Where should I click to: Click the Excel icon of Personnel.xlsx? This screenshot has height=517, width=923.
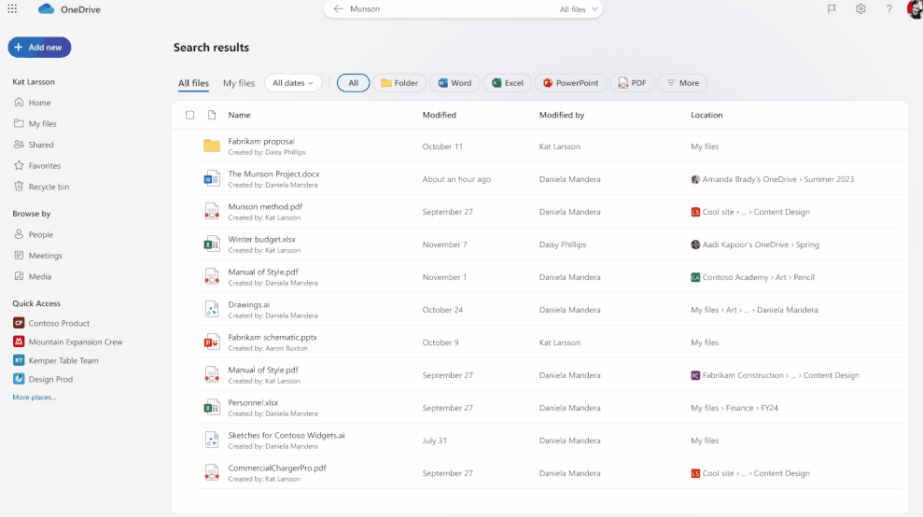click(x=212, y=408)
